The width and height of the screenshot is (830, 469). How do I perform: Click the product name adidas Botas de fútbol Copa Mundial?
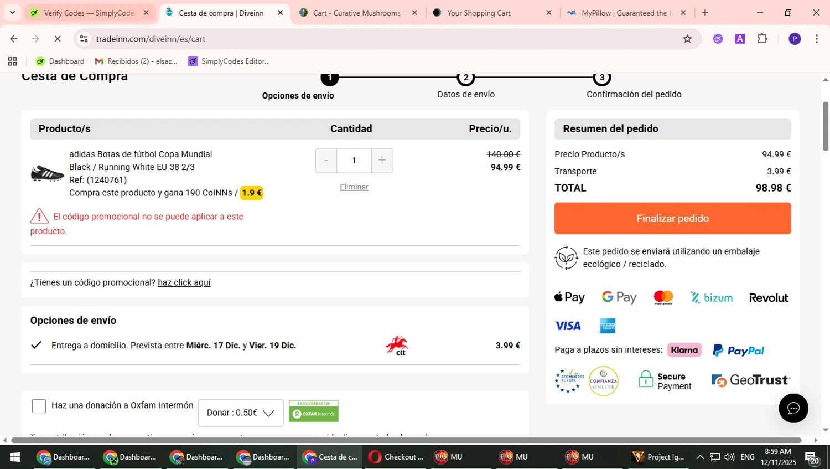coord(141,154)
